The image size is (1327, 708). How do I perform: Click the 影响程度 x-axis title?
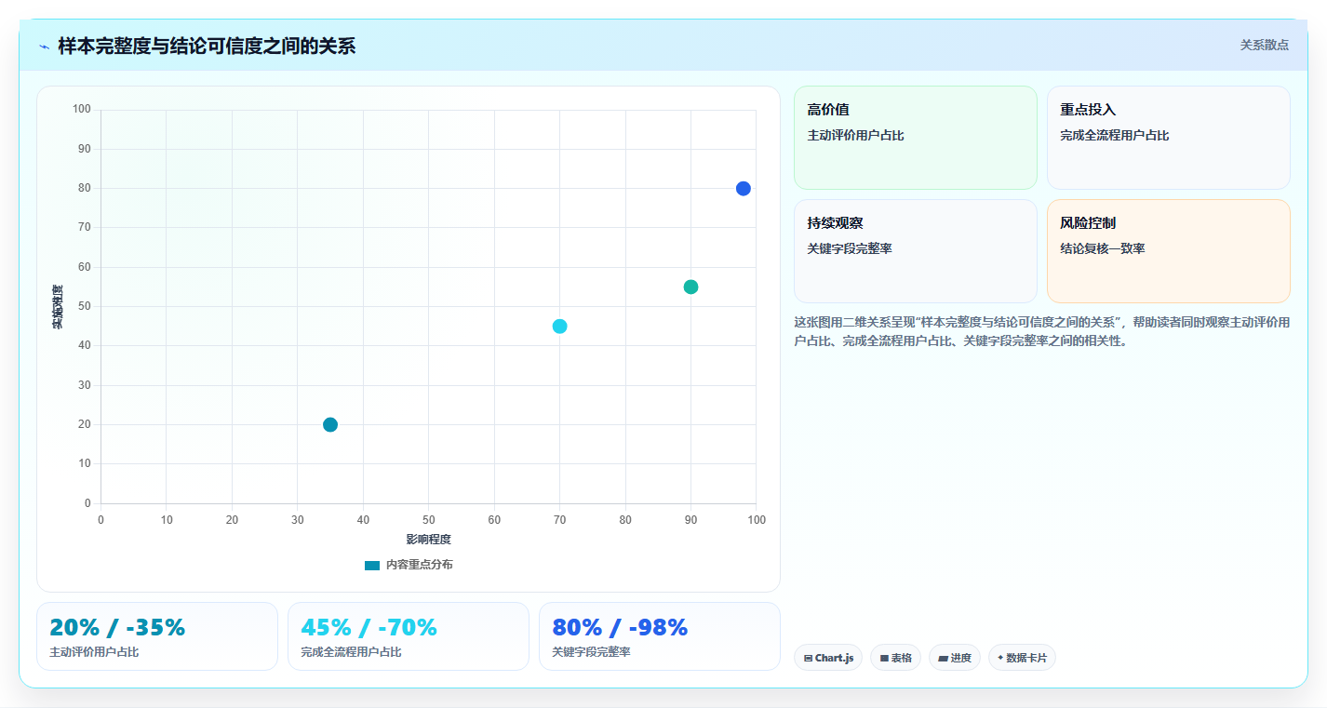(428, 540)
